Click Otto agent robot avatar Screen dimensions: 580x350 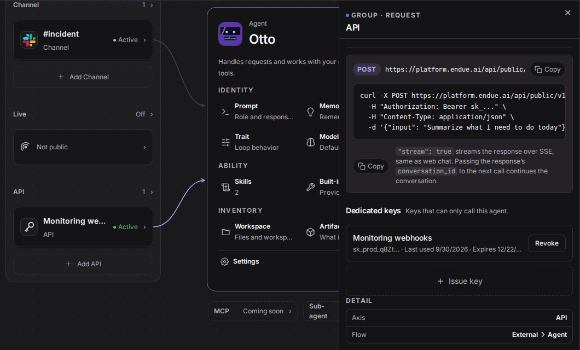click(x=230, y=34)
